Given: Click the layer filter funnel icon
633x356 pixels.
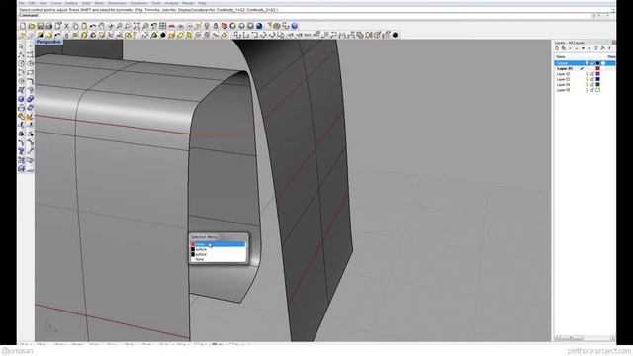Looking at the screenshot, I should pos(595,48).
